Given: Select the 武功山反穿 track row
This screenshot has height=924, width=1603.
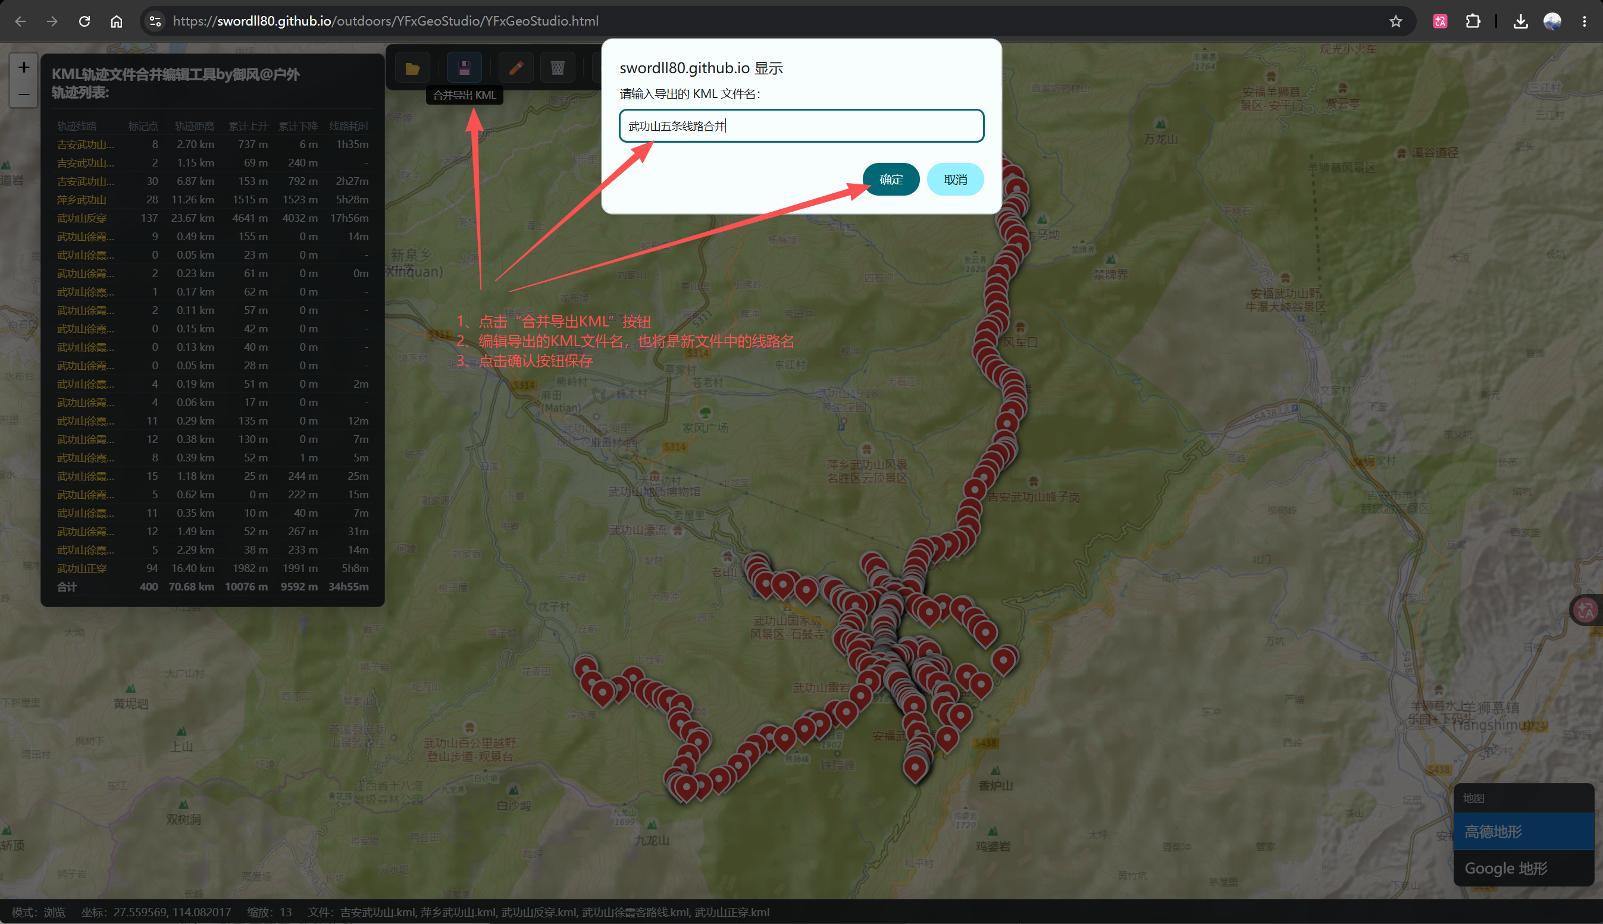Looking at the screenshot, I should [213, 218].
